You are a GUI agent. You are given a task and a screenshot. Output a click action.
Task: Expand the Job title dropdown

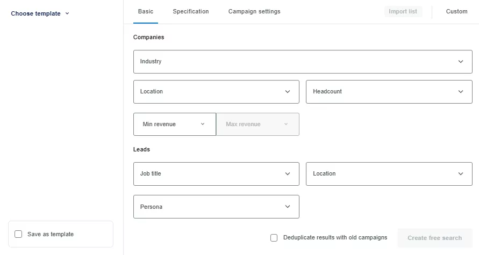point(216,174)
